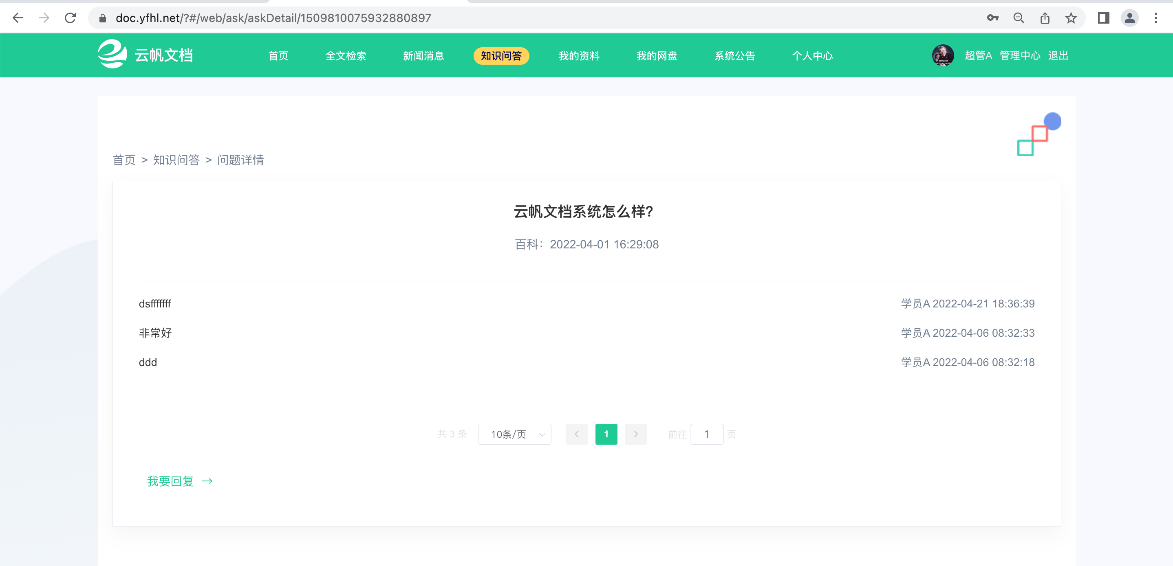This screenshot has width=1173, height=566.
Task: Click the 云帆文档 logo
Action: (x=146, y=54)
